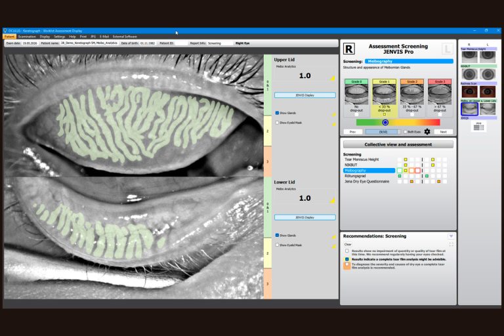The image size is (504, 336).
Task: Open left eye Redness Scan thumbnail
Action: pos(488,92)
